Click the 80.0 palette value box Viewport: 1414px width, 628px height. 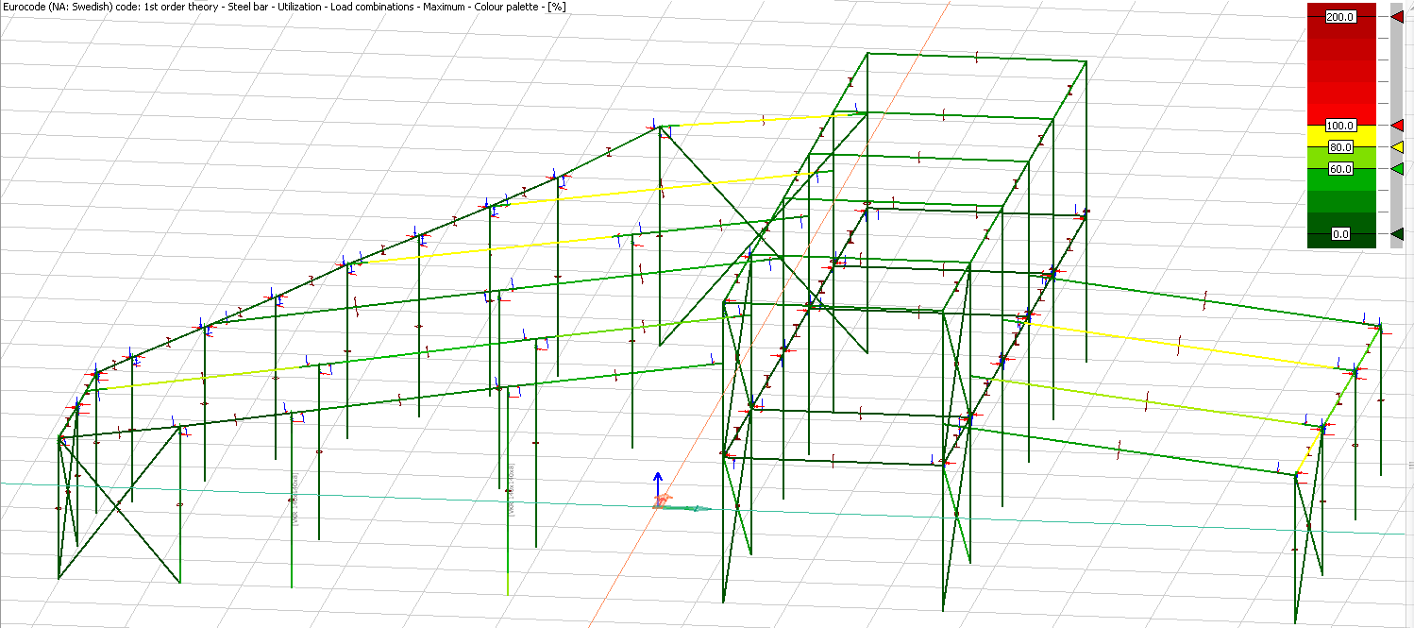[1340, 147]
